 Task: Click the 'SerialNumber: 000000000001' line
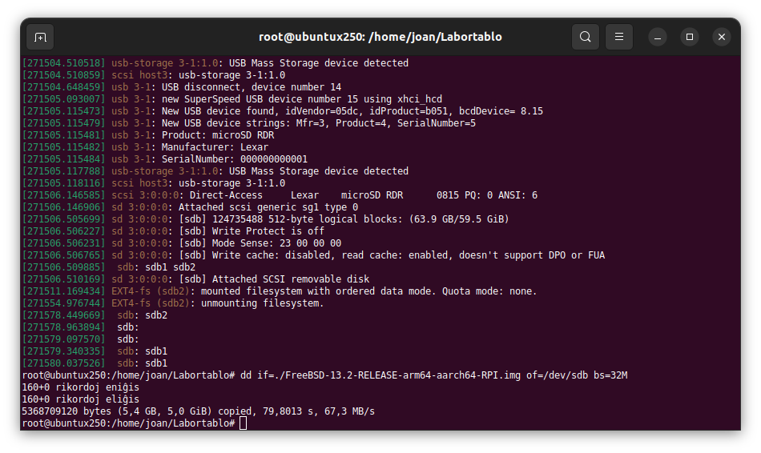pos(164,159)
